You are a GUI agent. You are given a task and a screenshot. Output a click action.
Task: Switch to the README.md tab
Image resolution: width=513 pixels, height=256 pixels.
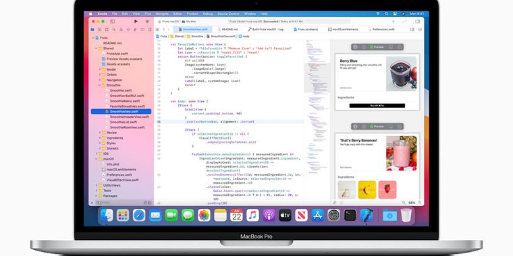(227, 30)
